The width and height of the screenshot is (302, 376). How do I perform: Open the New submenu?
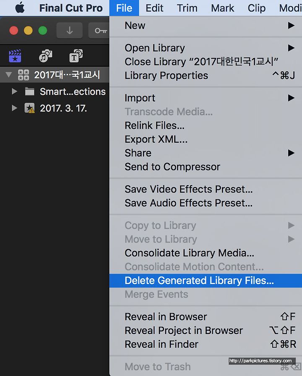tap(206, 26)
